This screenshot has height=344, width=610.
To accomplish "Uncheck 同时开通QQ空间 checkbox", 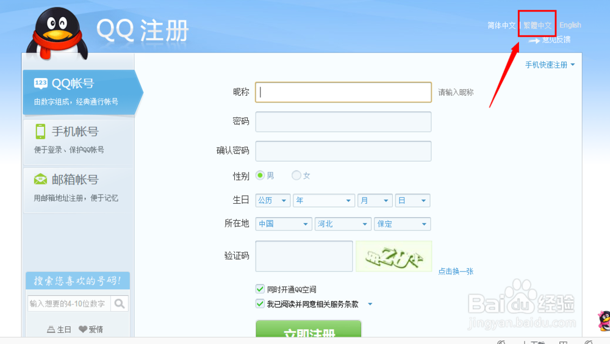I will click(260, 289).
